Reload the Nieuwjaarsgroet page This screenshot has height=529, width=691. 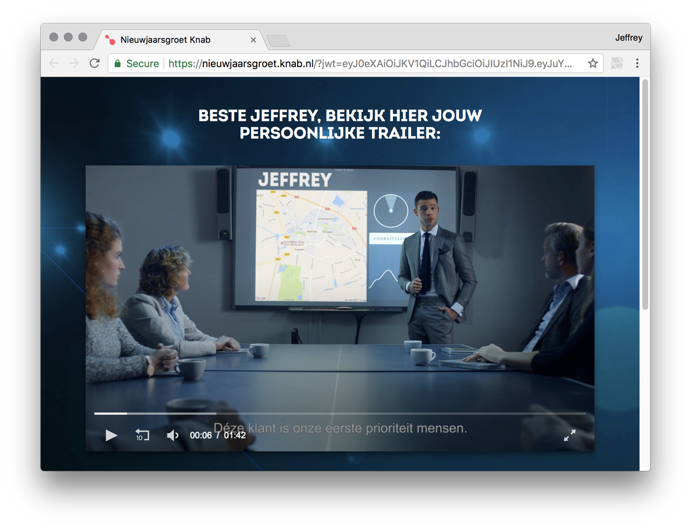click(94, 63)
